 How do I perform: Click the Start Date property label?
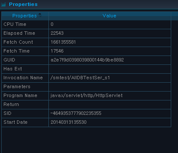click(15, 122)
